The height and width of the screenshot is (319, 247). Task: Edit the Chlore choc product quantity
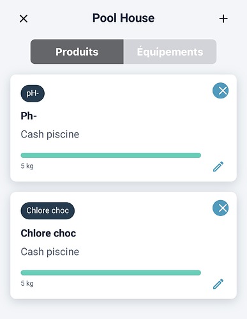tap(218, 284)
